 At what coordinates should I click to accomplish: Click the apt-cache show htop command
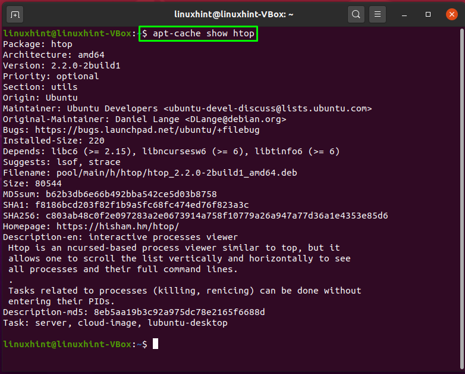(x=203, y=33)
